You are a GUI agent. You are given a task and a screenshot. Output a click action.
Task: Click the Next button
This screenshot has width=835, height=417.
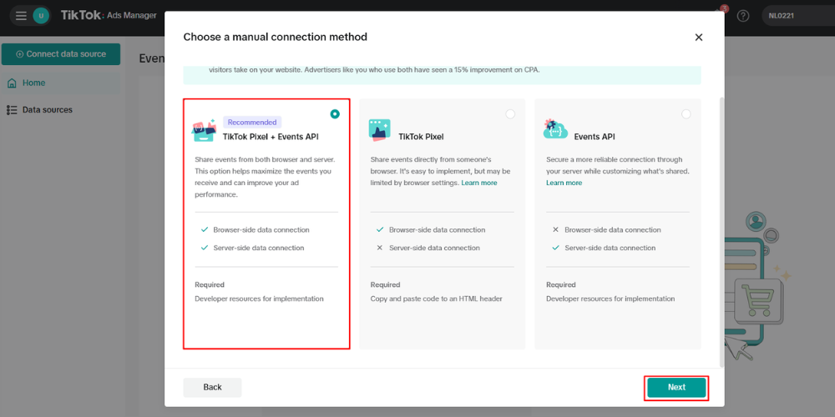pyautogui.click(x=677, y=387)
